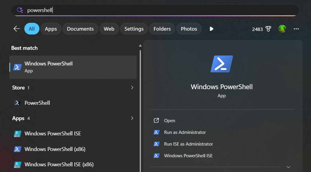Go back using the left arrow

pyautogui.click(x=17, y=29)
